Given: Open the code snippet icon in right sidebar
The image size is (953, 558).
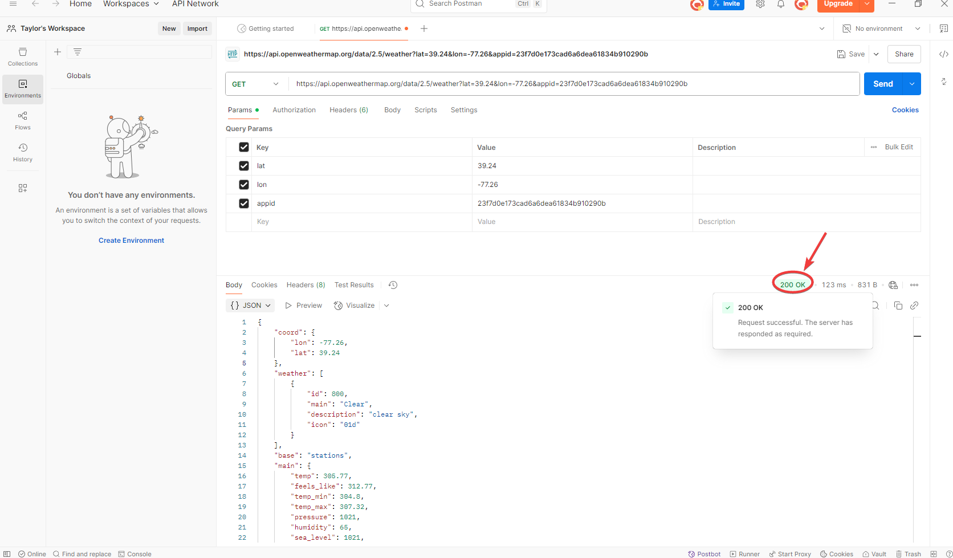Looking at the screenshot, I should pyautogui.click(x=944, y=54).
